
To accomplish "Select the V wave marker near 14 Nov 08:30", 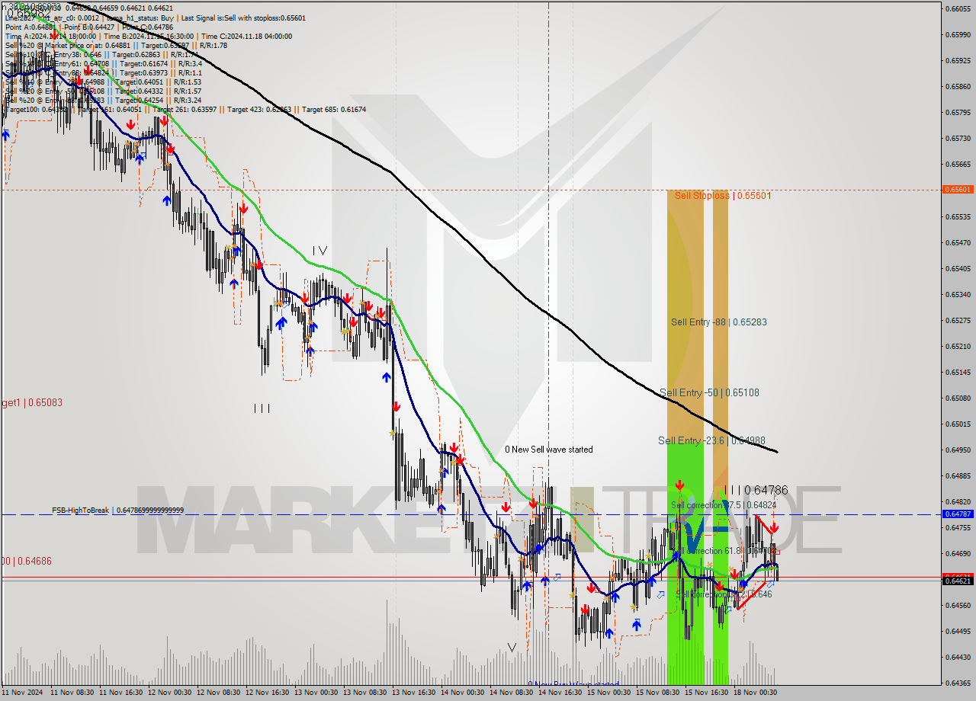I will click(x=512, y=648).
